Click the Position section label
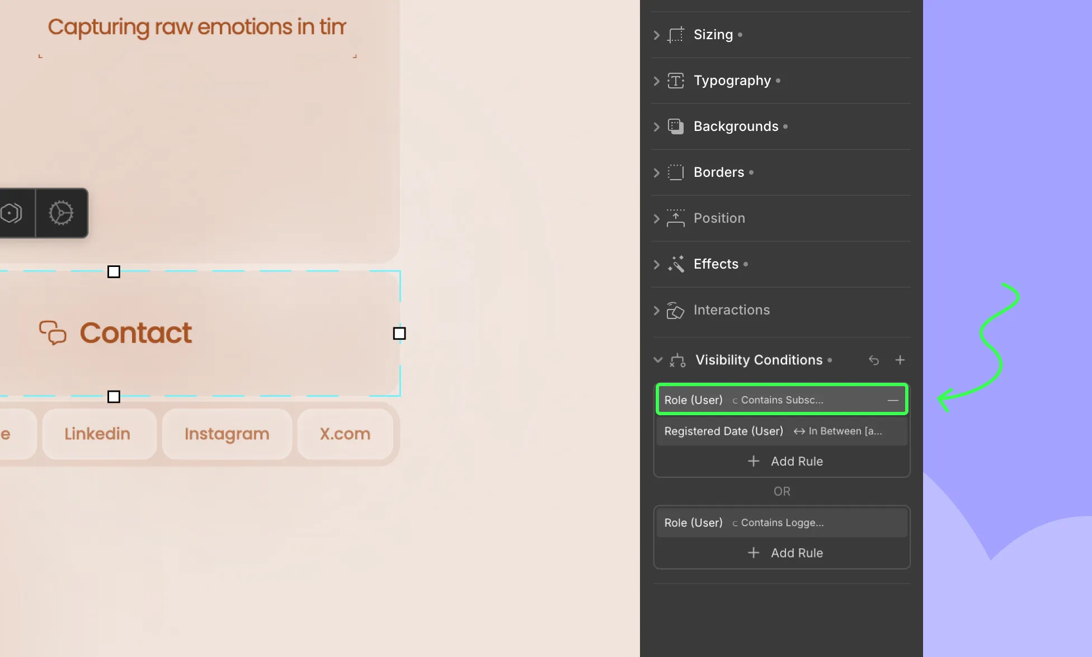 tap(719, 218)
